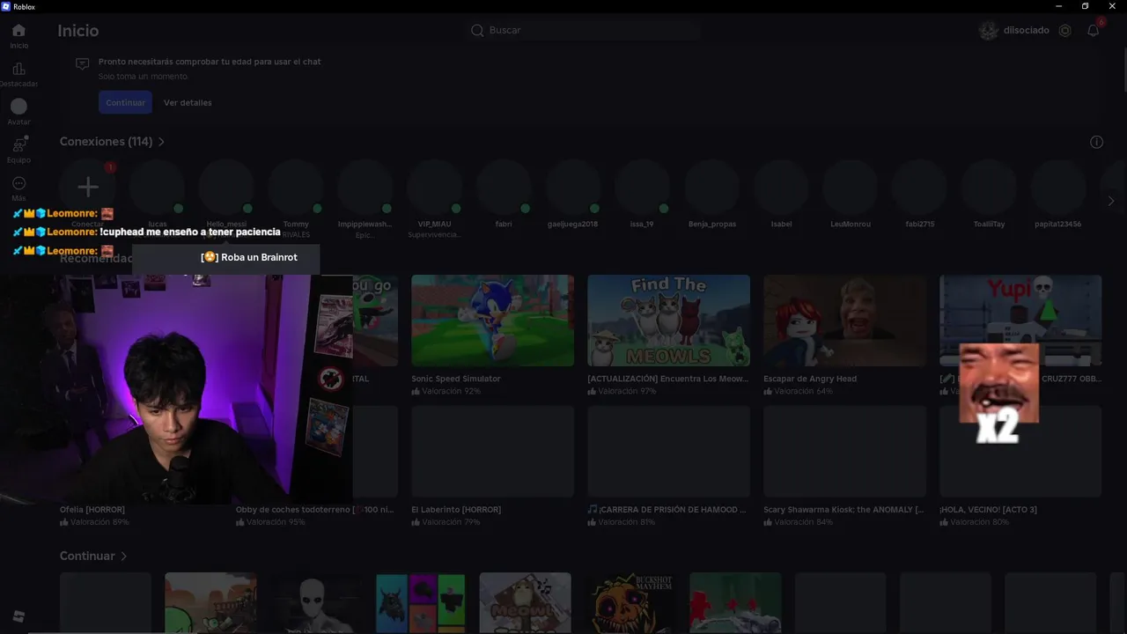Click the Escapar de Angry Head title

[810, 379]
